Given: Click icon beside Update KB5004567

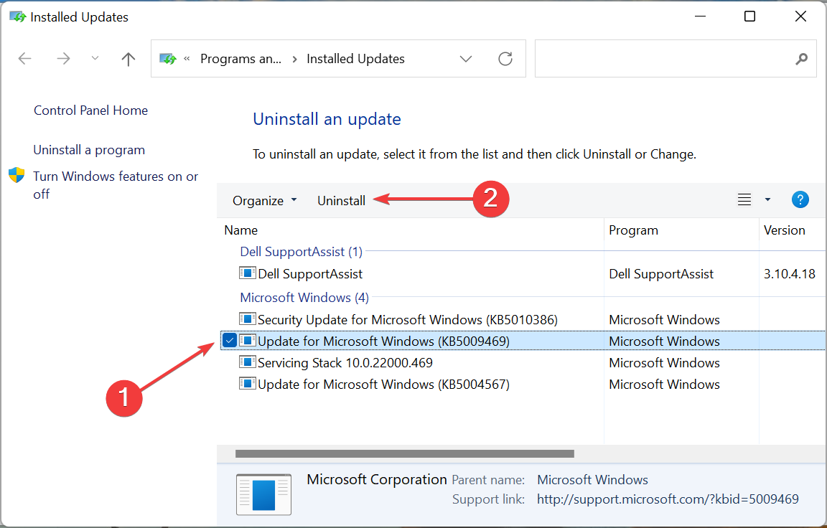Looking at the screenshot, I should [248, 384].
